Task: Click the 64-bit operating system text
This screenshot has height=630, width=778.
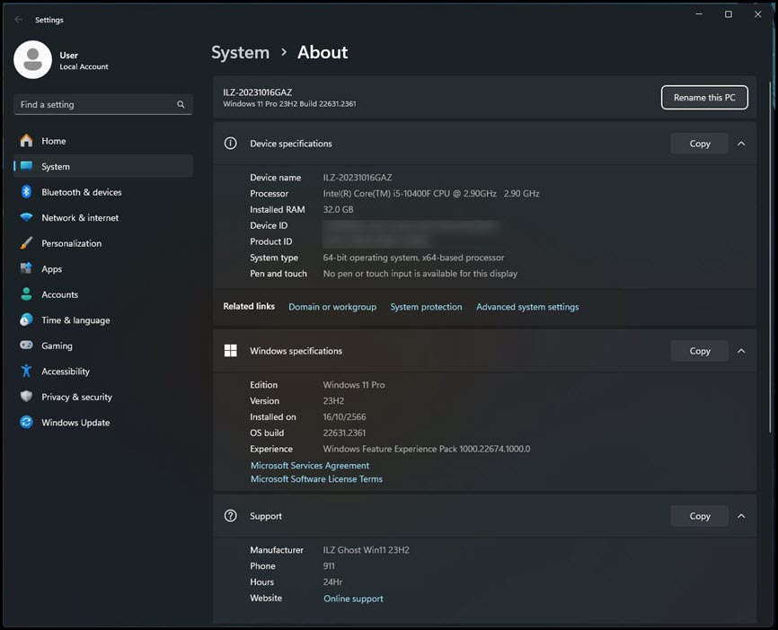Action: pyautogui.click(x=414, y=258)
